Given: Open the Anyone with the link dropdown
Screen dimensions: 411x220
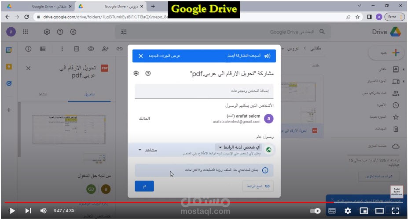Looking at the screenshot, I should [x=239, y=147].
